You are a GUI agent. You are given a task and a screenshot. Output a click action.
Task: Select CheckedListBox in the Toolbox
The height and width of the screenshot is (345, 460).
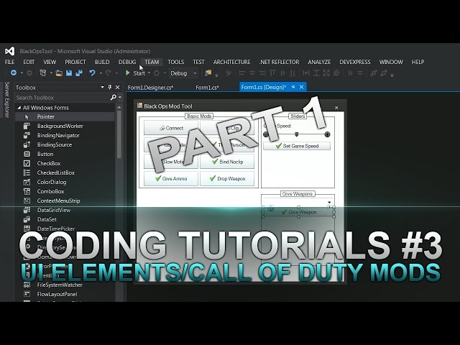[65, 172]
